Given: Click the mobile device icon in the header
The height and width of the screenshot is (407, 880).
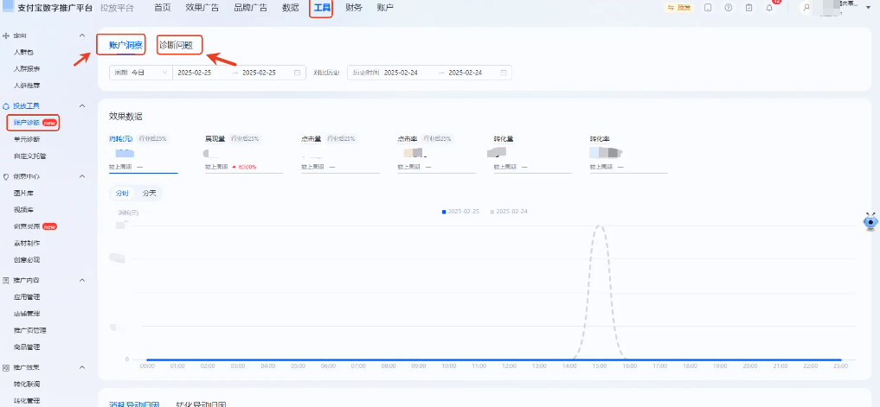Looking at the screenshot, I should coord(708,8).
